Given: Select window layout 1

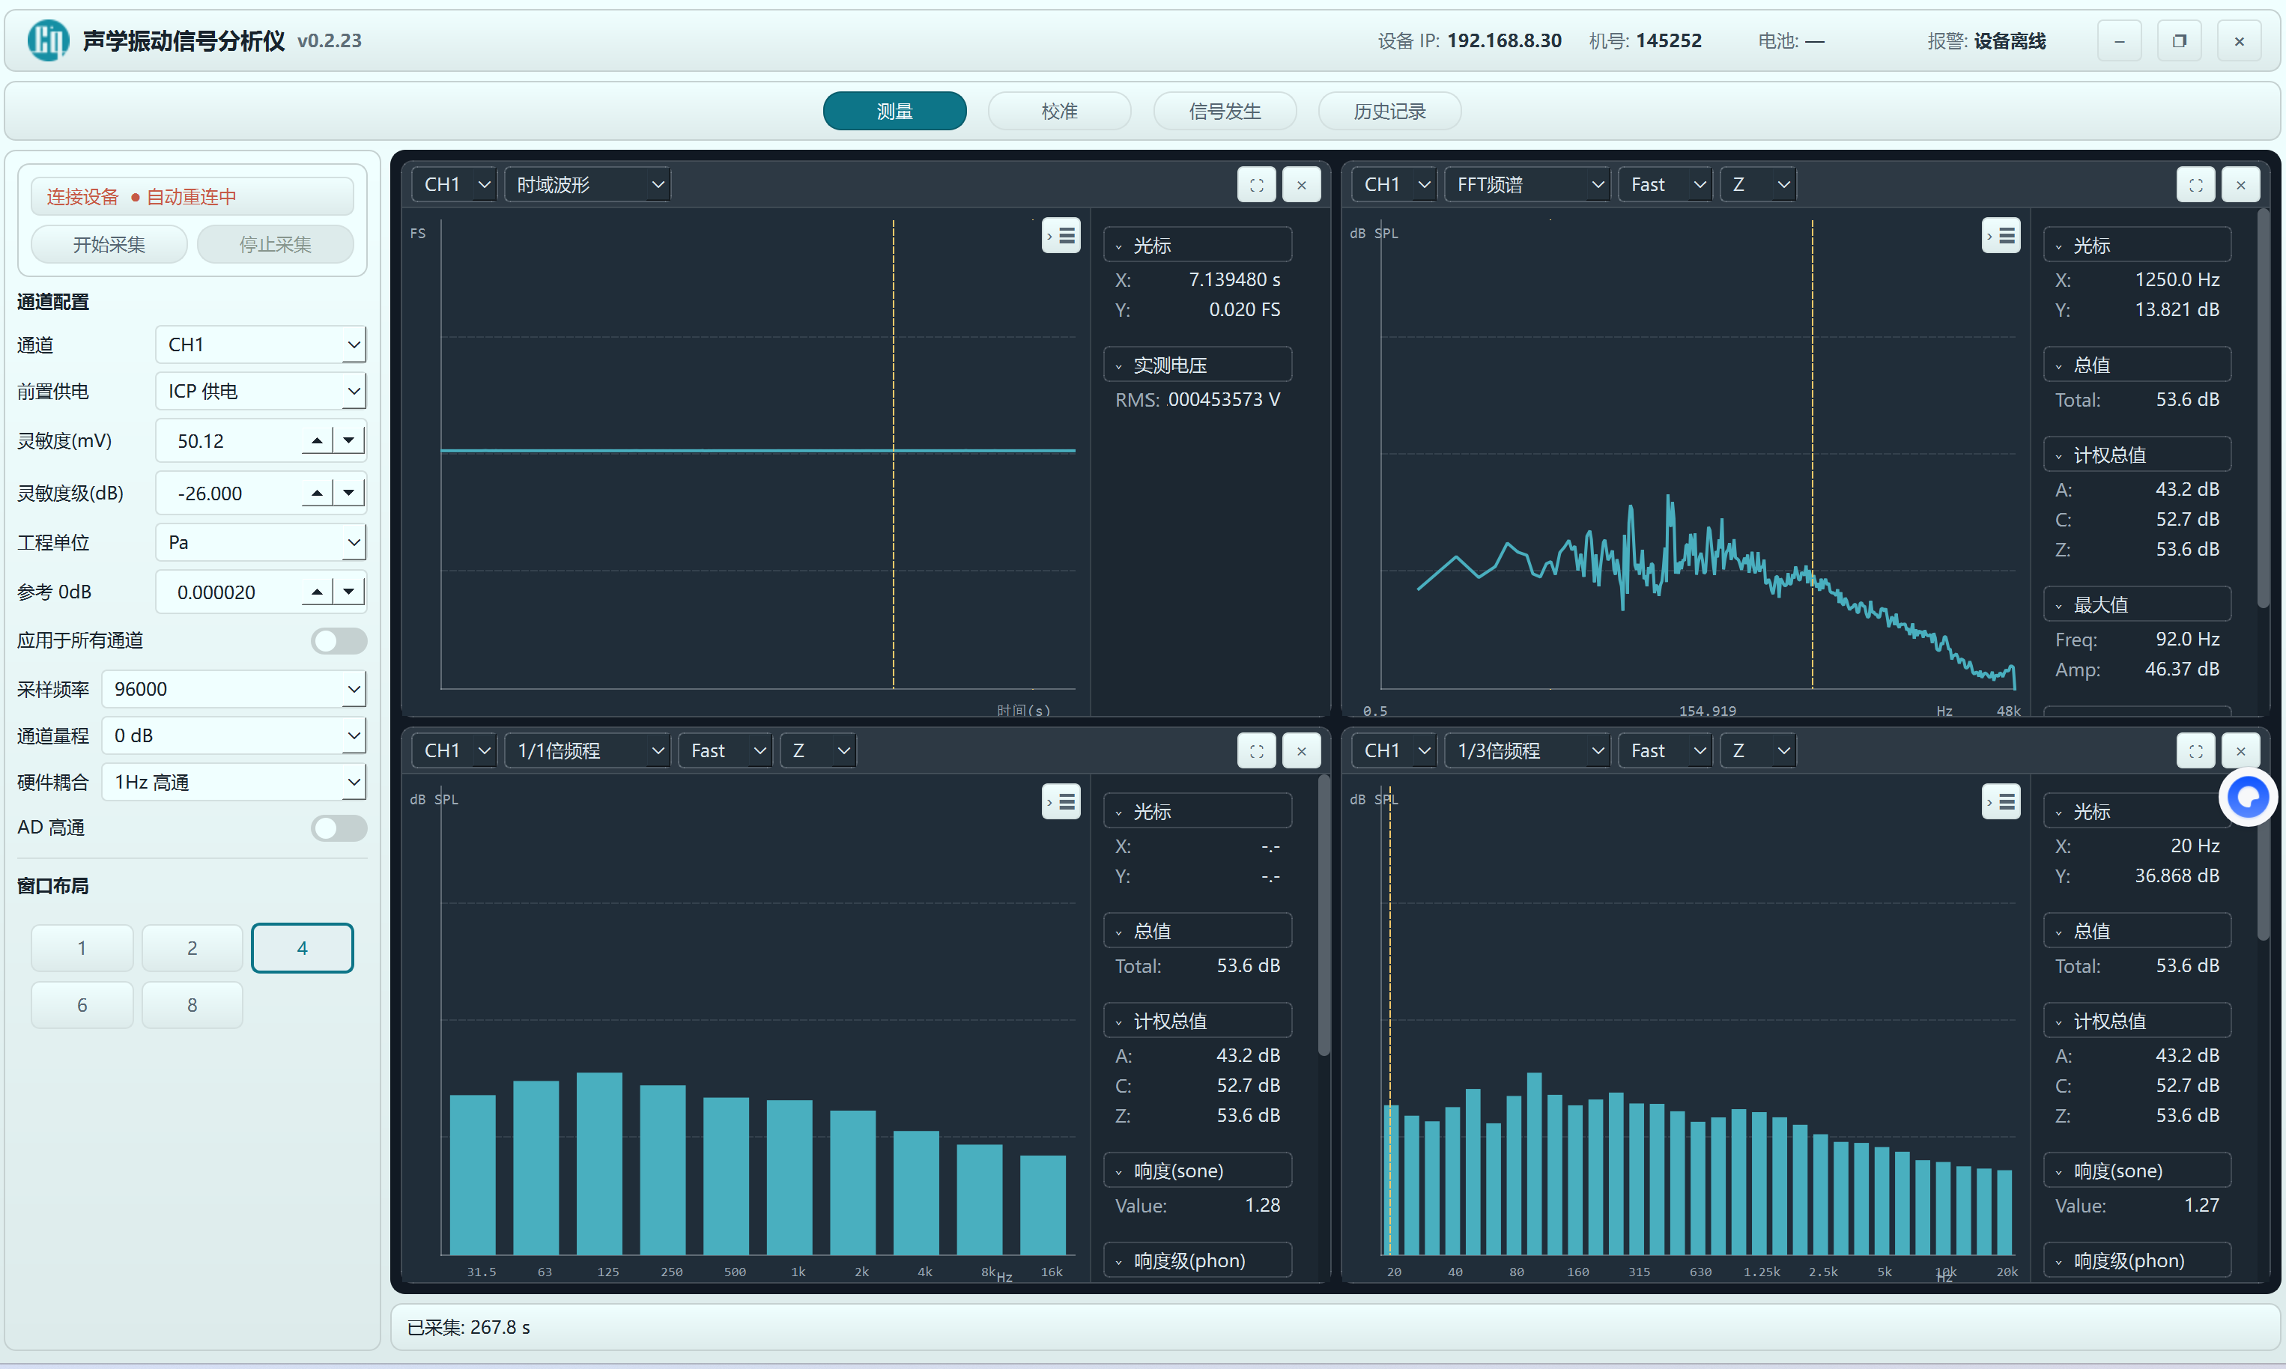Looking at the screenshot, I should click(x=82, y=947).
